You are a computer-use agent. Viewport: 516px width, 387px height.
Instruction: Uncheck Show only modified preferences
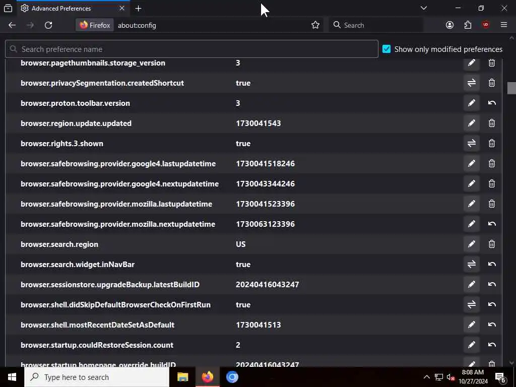386,49
